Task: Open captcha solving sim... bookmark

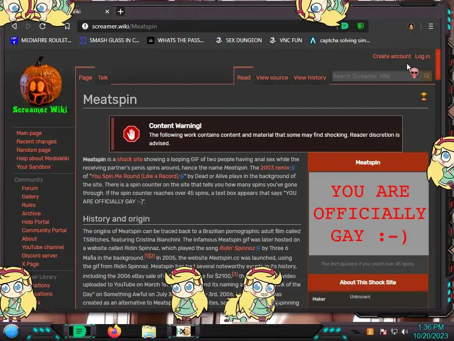Action: 340,40
